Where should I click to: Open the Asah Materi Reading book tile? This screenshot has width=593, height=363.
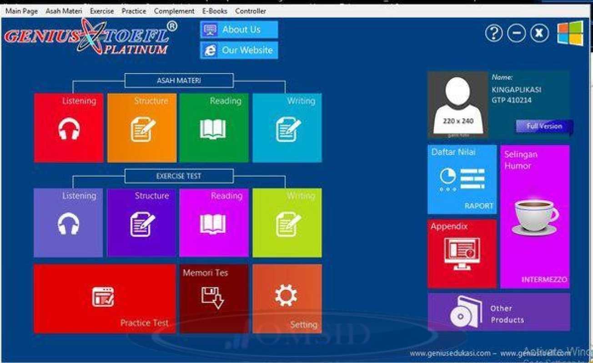click(214, 128)
